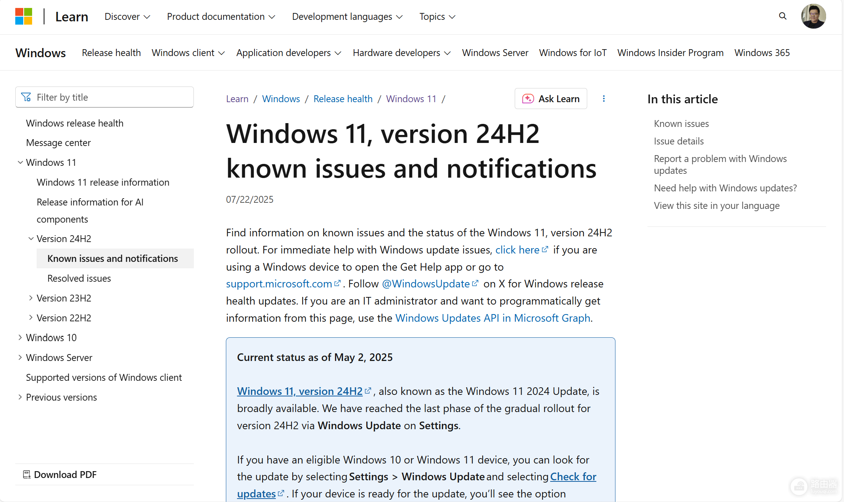This screenshot has width=844, height=502.
Task: Open the search magnifier icon
Action: tap(783, 16)
